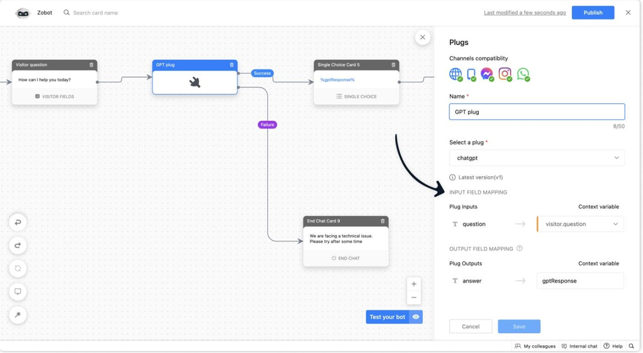Click the Save button
This screenshot has width=643, height=353.
click(x=519, y=327)
